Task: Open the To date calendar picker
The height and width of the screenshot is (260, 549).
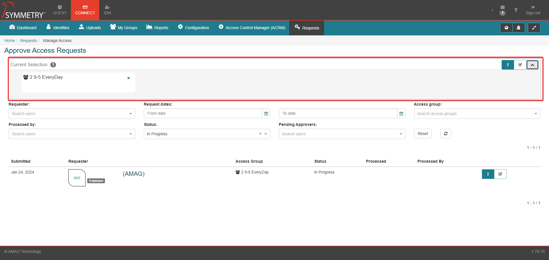Action: 401,113
